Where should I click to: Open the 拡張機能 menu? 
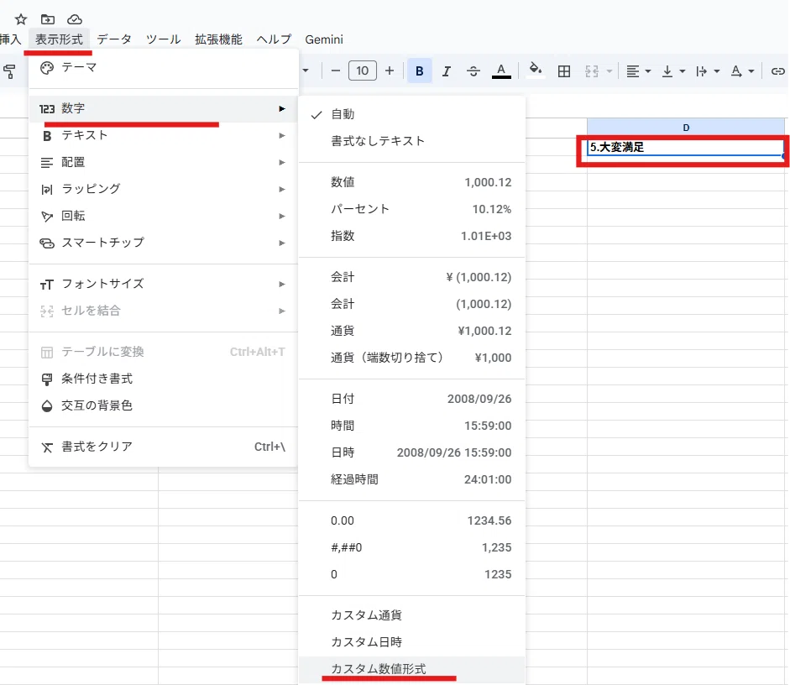pyautogui.click(x=218, y=39)
